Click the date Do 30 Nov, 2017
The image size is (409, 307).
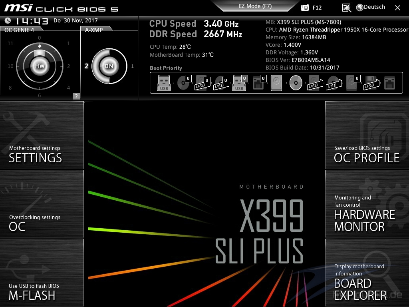click(75, 20)
